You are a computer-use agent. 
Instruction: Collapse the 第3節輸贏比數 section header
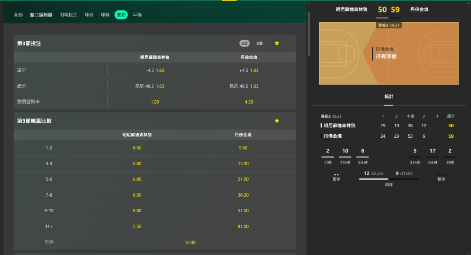coord(87,121)
